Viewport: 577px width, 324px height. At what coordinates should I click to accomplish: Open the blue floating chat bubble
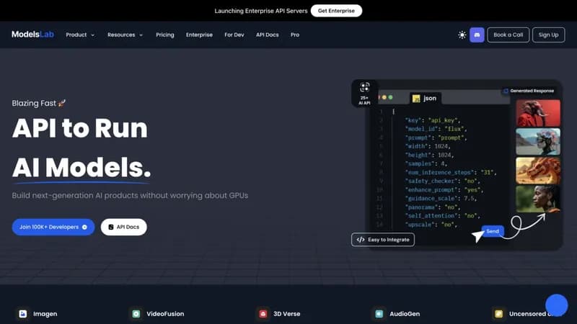tap(556, 305)
